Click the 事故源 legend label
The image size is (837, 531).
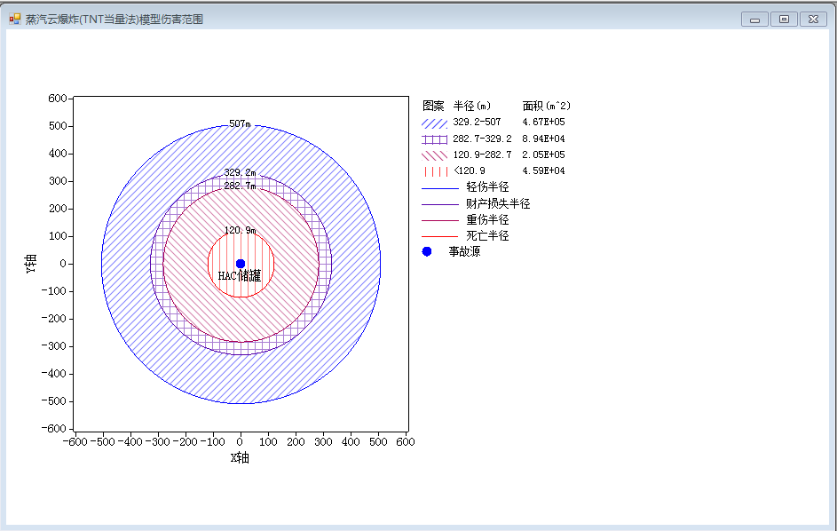click(464, 251)
